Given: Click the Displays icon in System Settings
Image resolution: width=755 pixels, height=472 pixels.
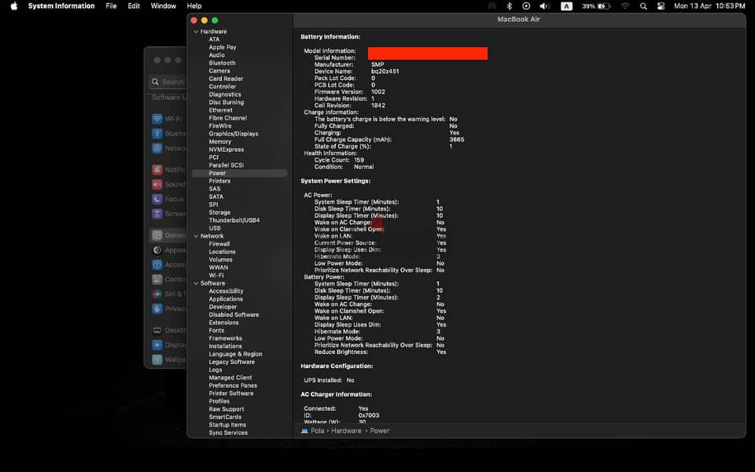Looking at the screenshot, I should 157,345.
